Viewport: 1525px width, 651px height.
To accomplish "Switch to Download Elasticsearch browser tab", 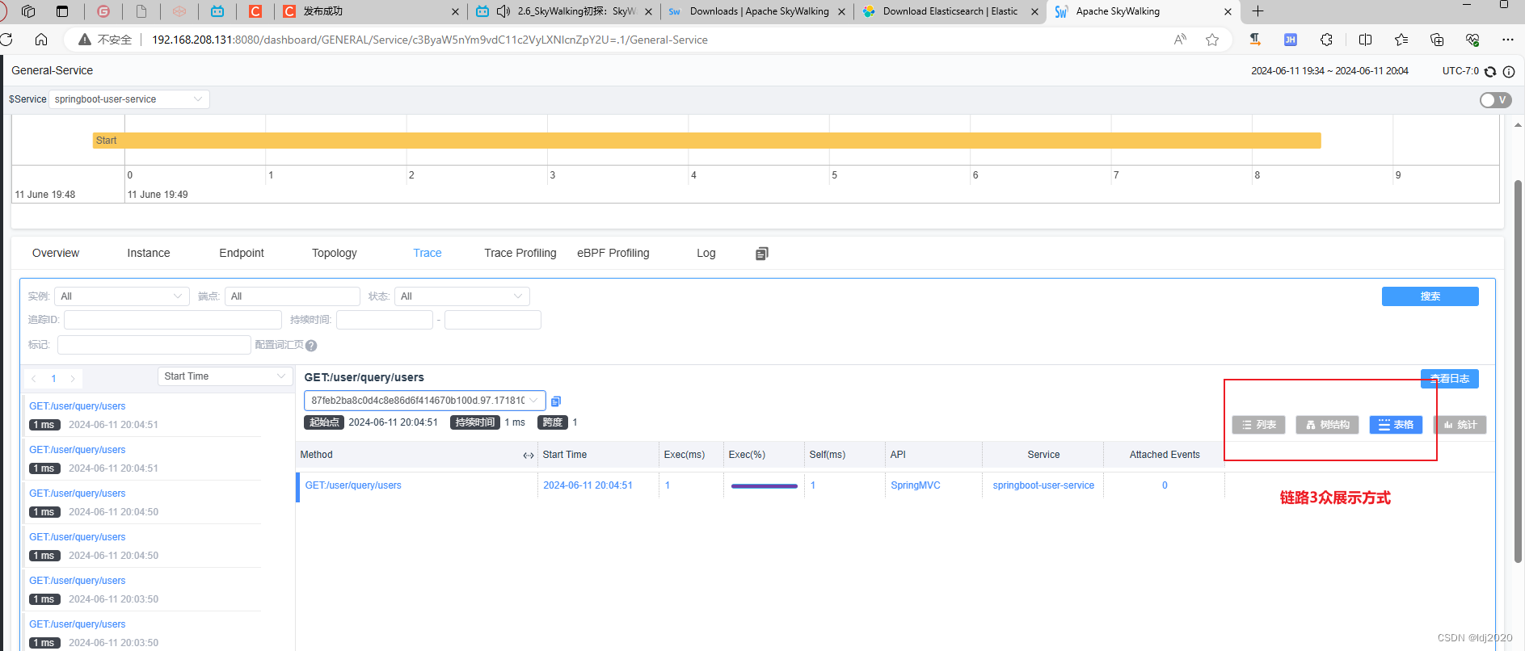I will click(x=950, y=11).
